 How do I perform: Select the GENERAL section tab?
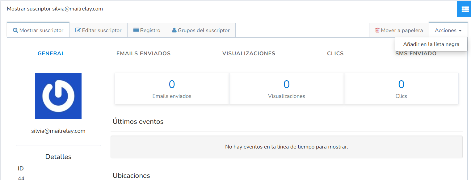coord(51,53)
